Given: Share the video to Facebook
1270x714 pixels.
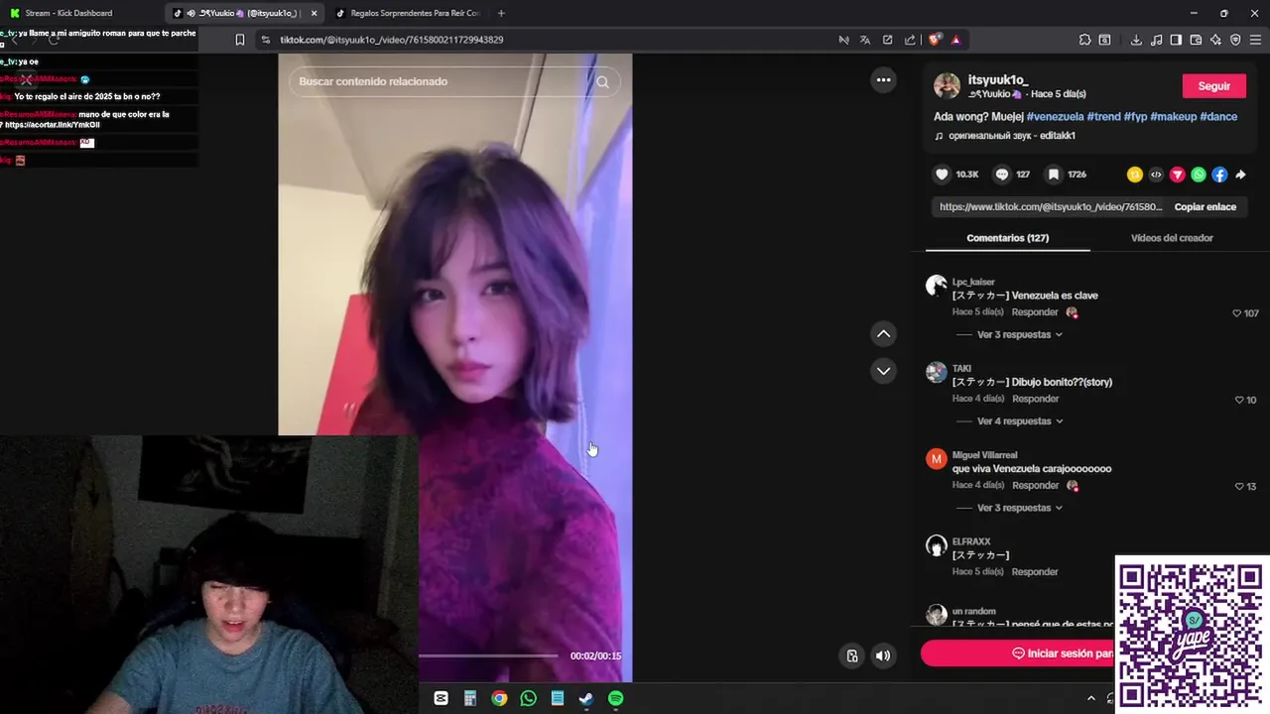Looking at the screenshot, I should click(1219, 175).
